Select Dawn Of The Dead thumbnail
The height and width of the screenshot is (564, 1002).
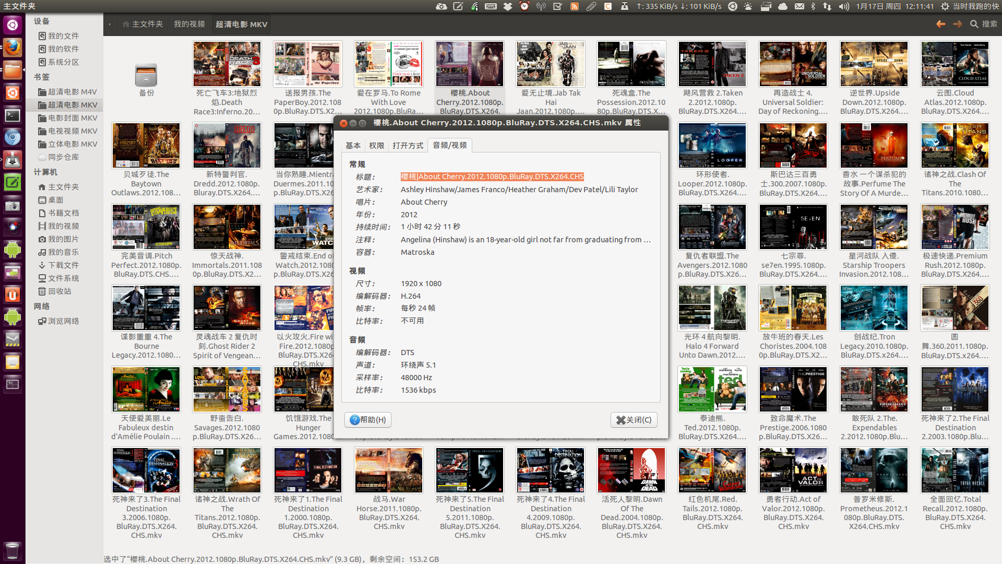click(x=631, y=471)
